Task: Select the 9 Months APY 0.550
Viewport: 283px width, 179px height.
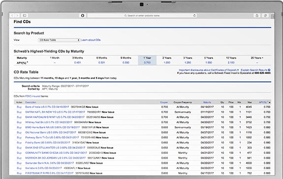Action: click(x=126, y=63)
